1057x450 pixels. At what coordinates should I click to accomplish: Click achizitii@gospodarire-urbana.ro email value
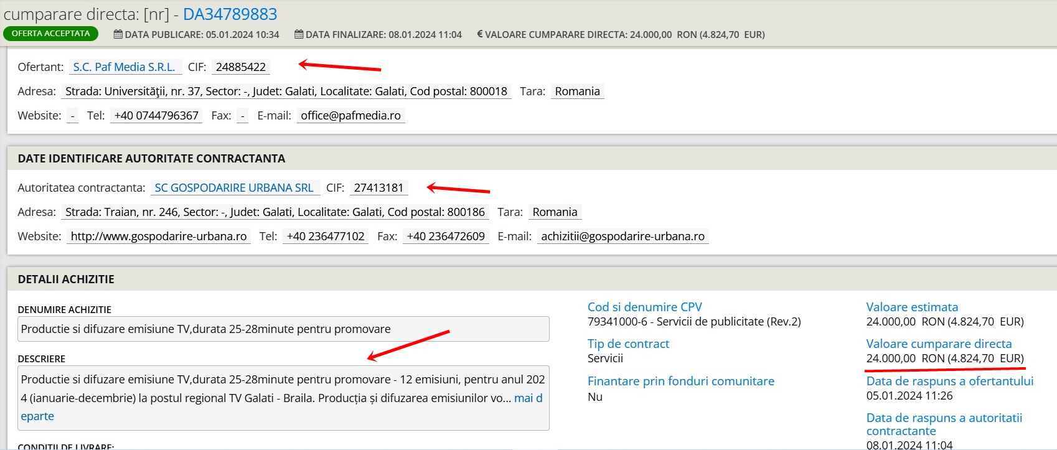[x=622, y=236]
